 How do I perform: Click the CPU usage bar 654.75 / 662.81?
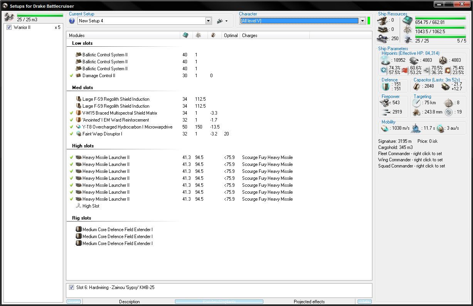pos(441,18)
